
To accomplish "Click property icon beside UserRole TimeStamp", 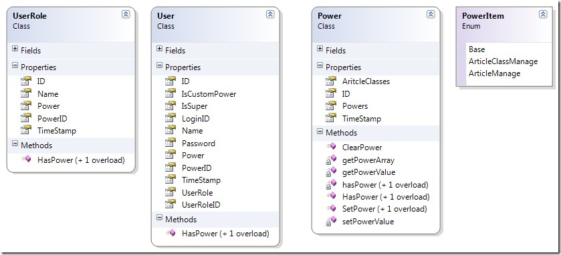I will coord(26,130).
